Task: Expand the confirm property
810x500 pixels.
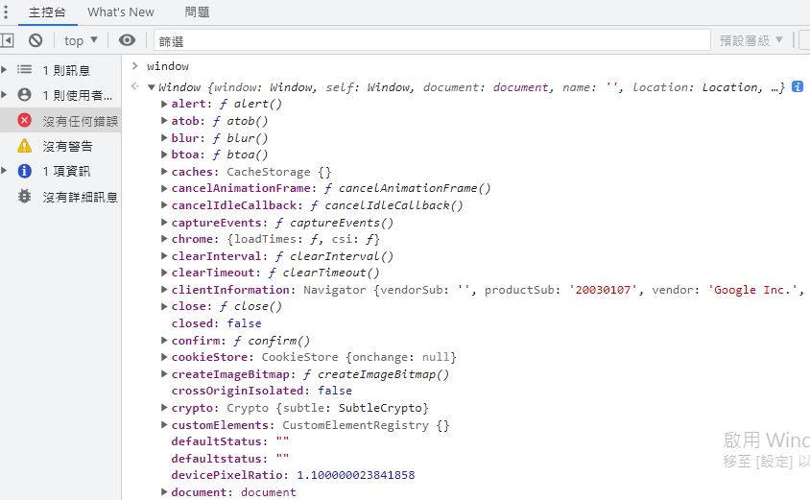Action: pos(164,341)
